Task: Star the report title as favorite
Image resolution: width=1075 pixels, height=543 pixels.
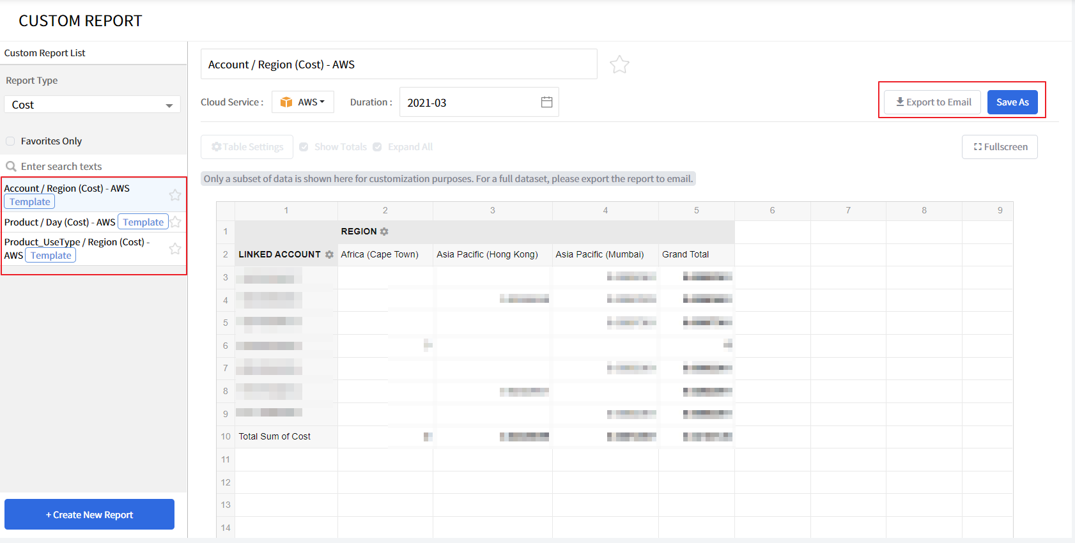Action: [619, 65]
